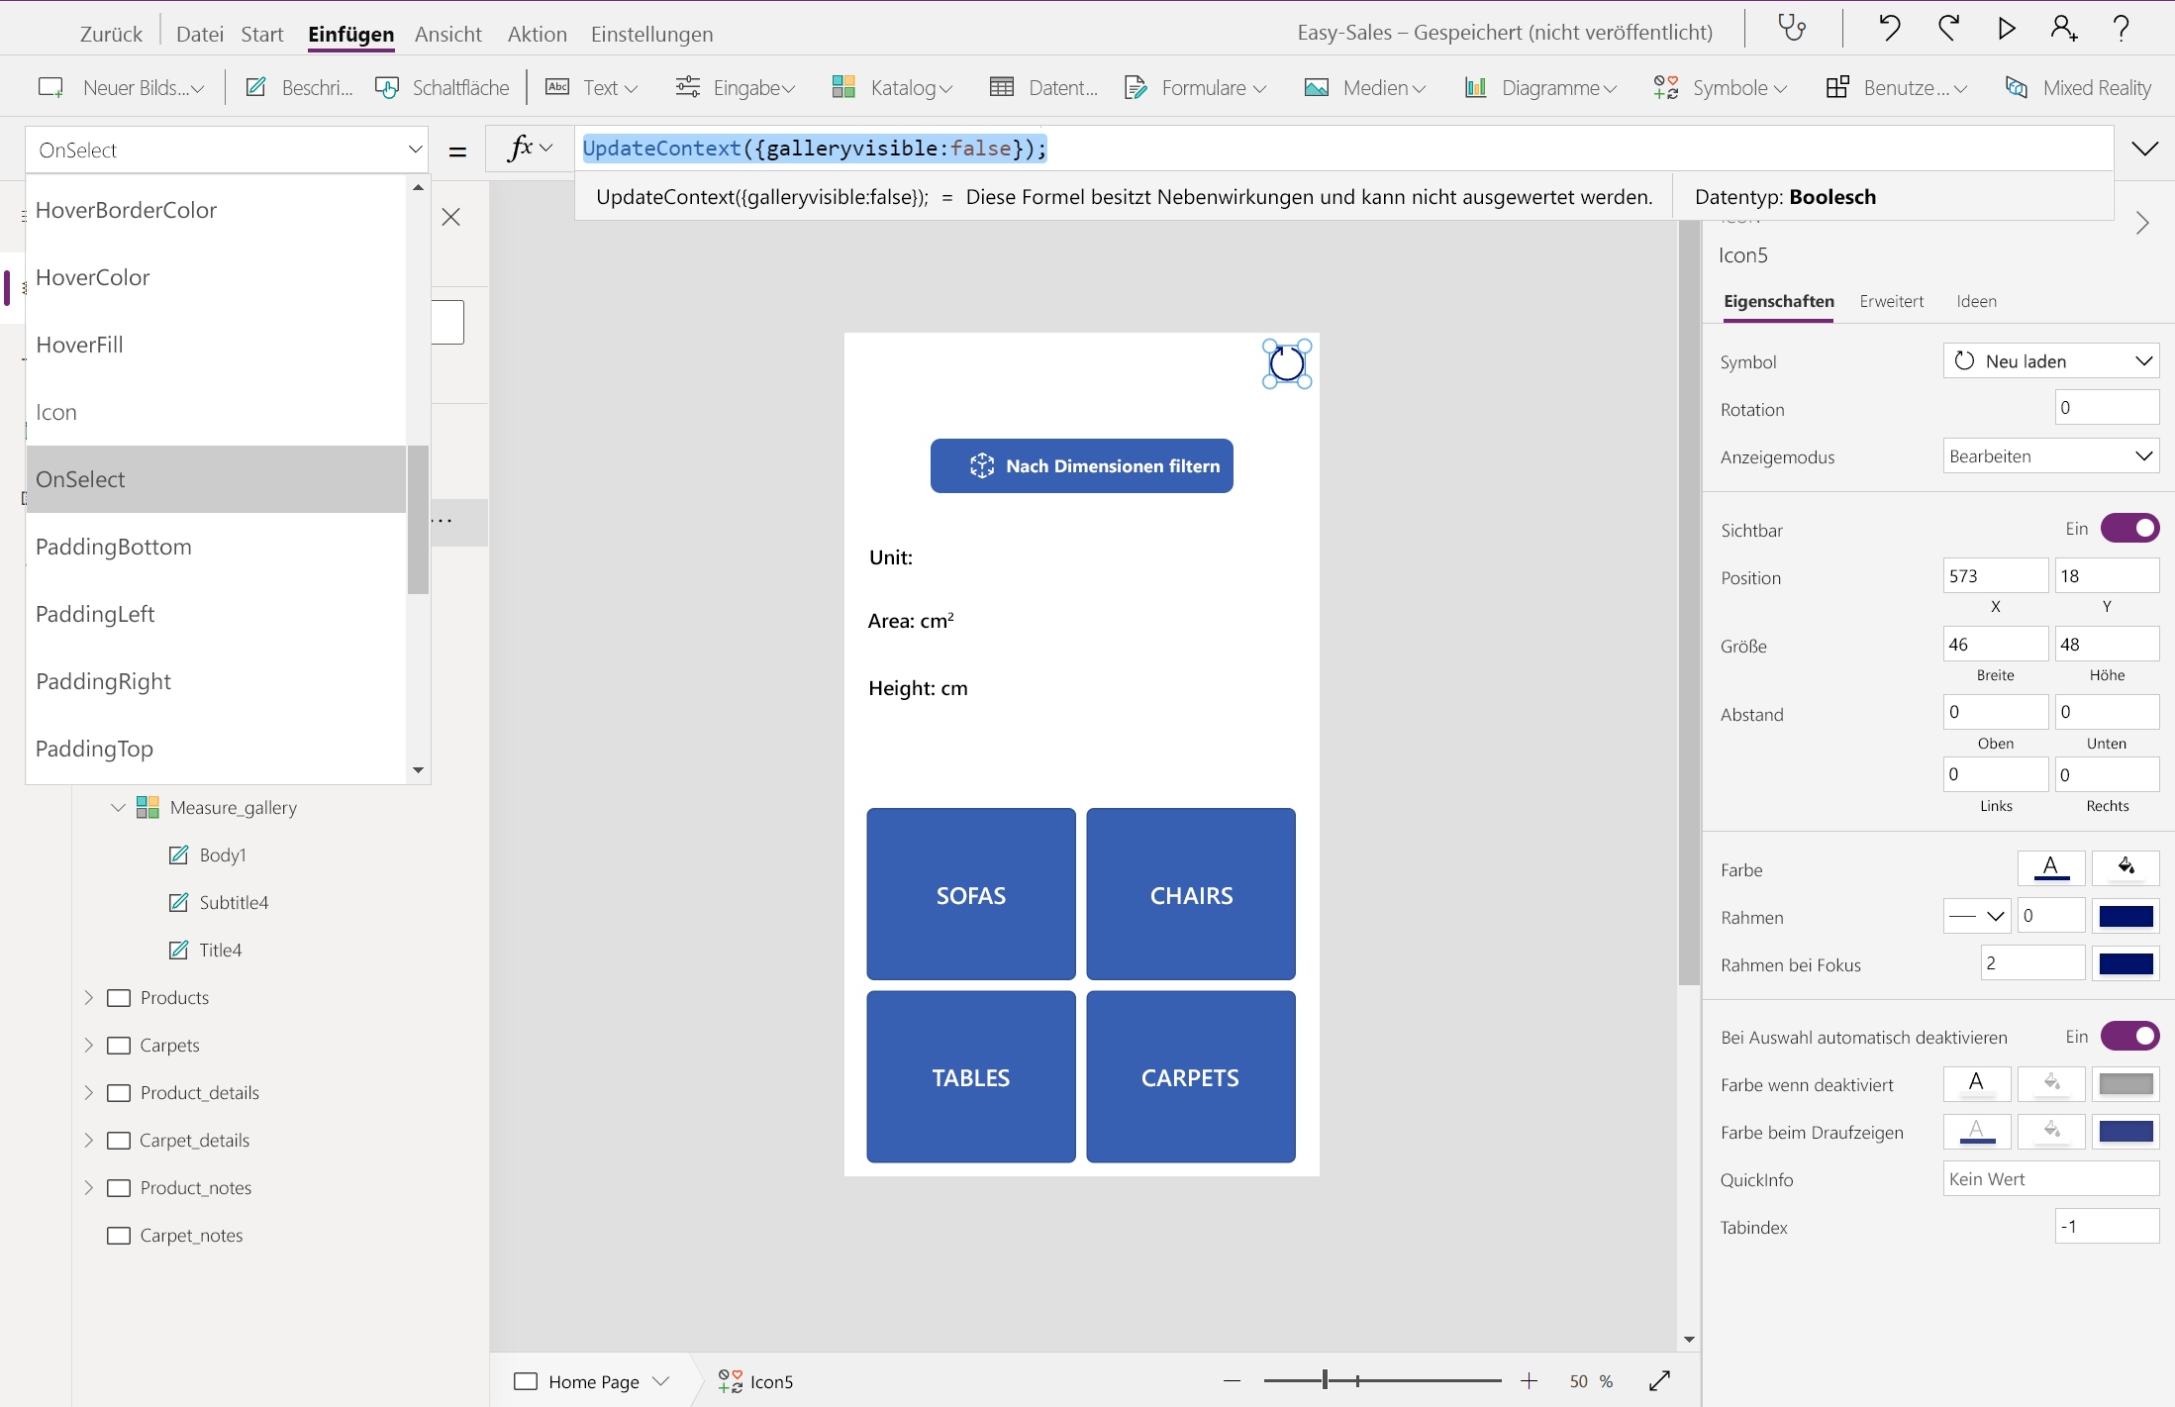Open the Symbol Neu laden dropdown
This screenshot has height=1407, width=2175.
2050,361
